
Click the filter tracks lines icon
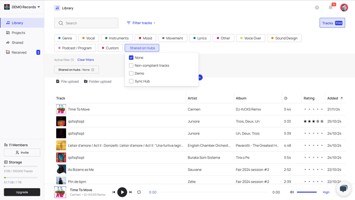[x=128, y=23]
